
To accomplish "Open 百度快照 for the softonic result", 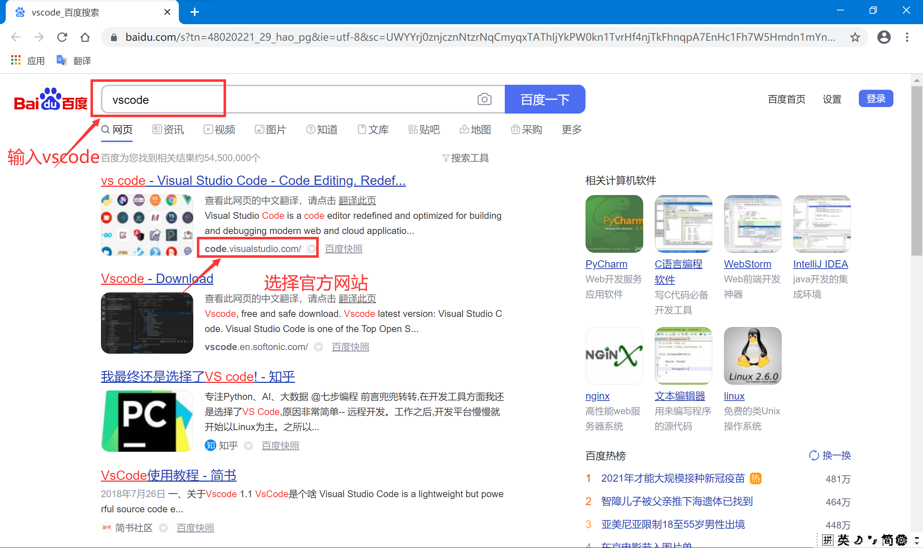I will point(350,347).
